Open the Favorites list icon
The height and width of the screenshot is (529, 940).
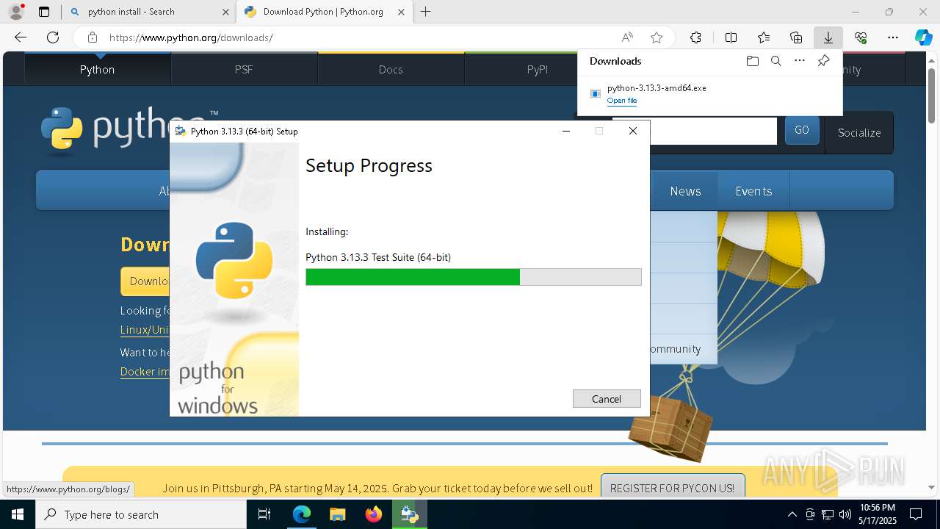764,37
